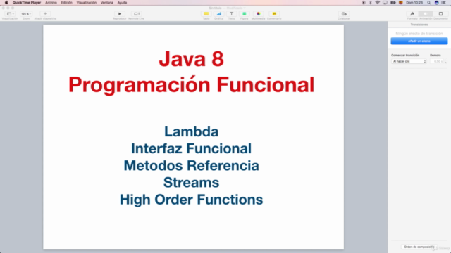
Task: Click the screen recording stop icon in menu bar
Action: [x=364, y=3]
